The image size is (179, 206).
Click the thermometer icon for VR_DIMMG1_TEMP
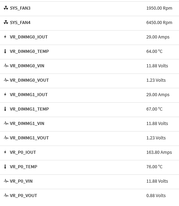pos(5,109)
